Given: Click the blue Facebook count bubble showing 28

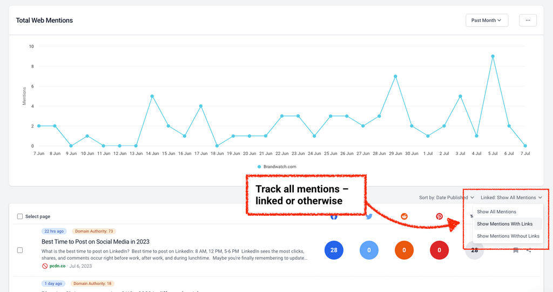Looking at the screenshot, I should point(334,250).
